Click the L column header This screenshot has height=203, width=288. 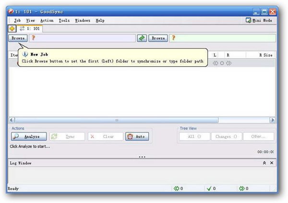[x=215, y=55]
